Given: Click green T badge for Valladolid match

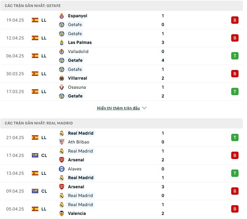Looking at the screenshot, I should [x=235, y=56].
